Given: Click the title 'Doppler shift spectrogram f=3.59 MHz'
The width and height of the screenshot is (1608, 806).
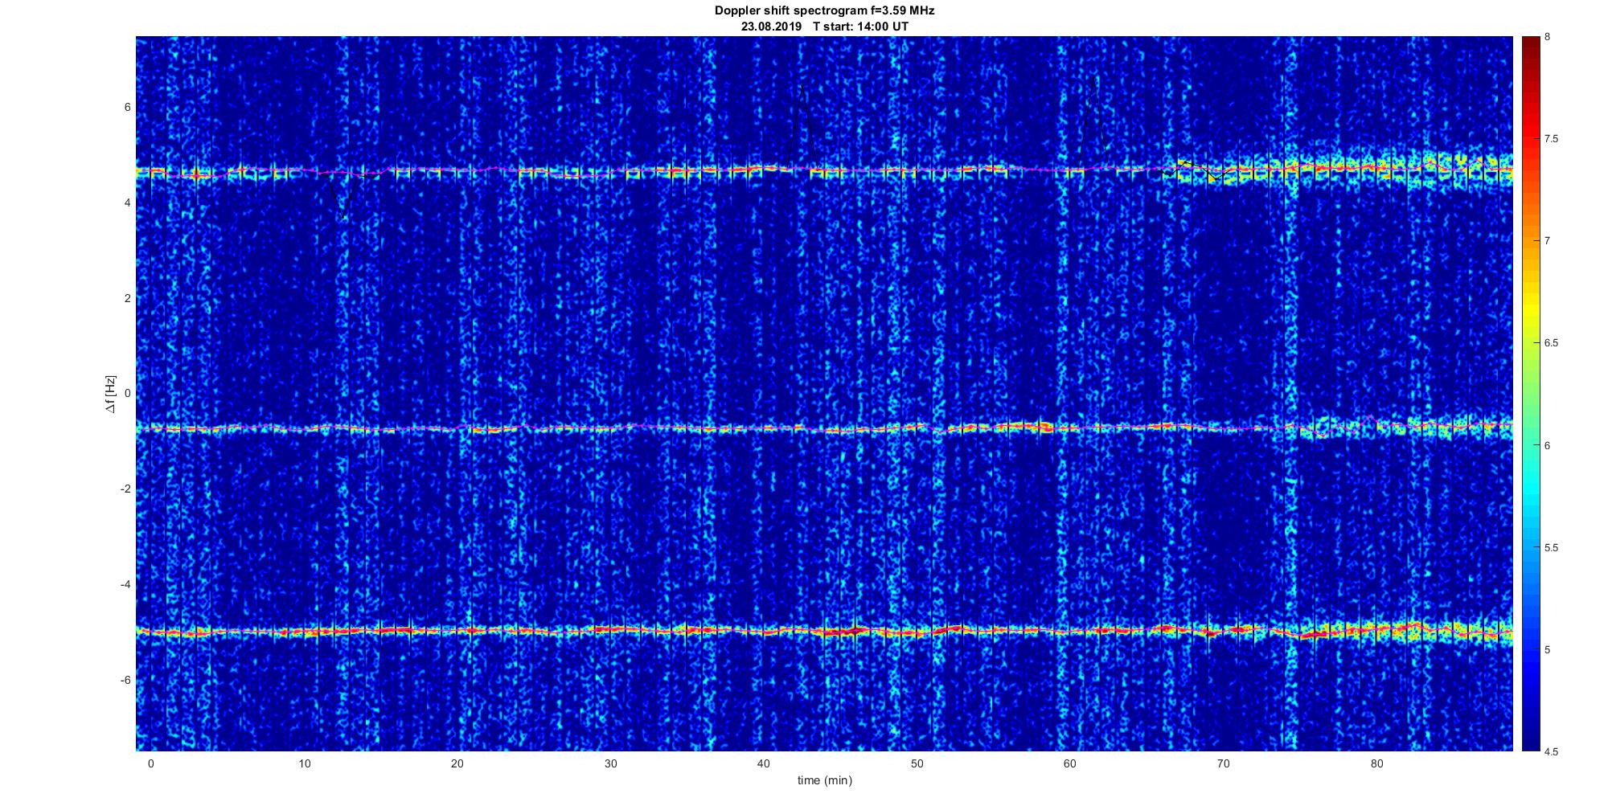Looking at the screenshot, I should tap(824, 10).
